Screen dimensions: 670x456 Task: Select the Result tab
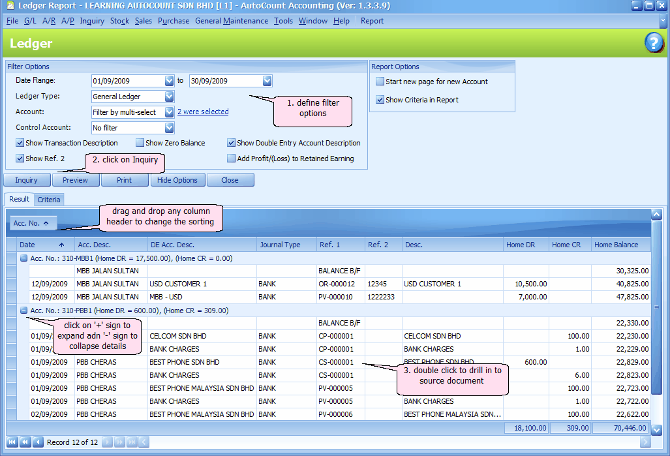click(19, 199)
